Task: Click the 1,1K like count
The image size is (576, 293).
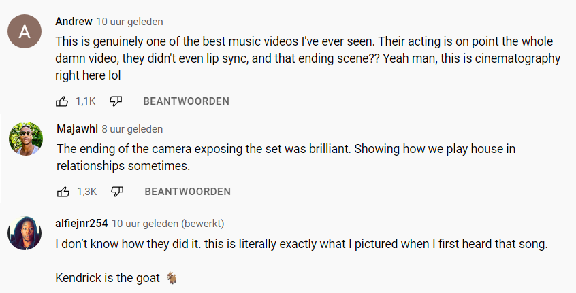Action: coord(85,101)
